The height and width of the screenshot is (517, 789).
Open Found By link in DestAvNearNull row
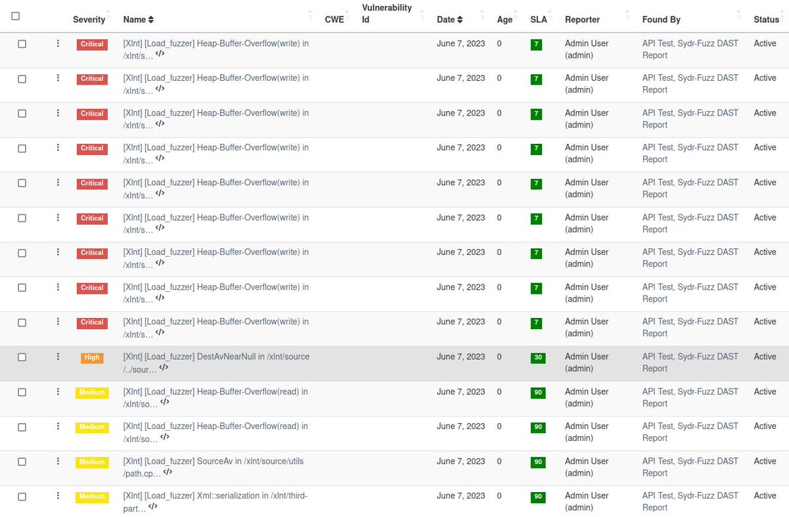point(690,363)
